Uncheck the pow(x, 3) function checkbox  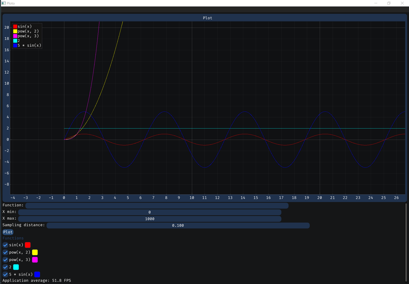coord(5,260)
